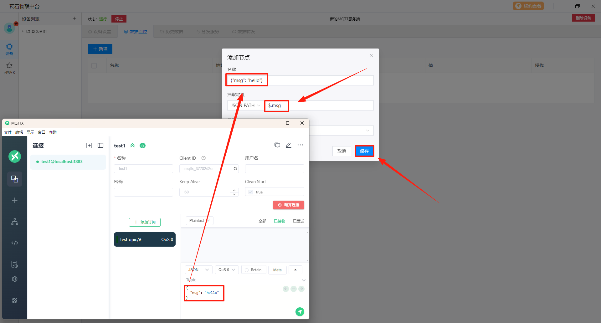601x323 pixels.
Task: Open the MQTTX log page icon
Action: (x=15, y=264)
